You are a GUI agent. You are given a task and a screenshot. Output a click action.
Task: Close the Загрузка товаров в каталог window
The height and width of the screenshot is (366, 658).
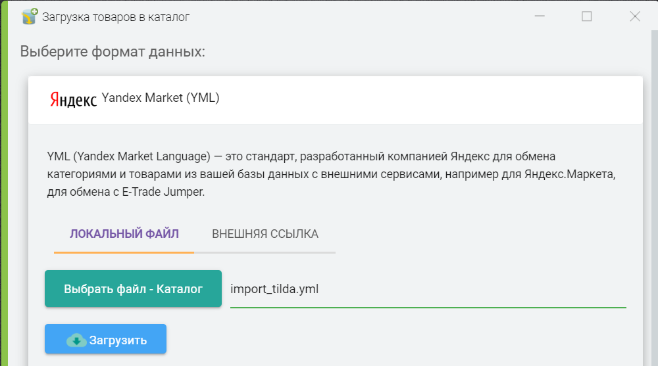(635, 17)
